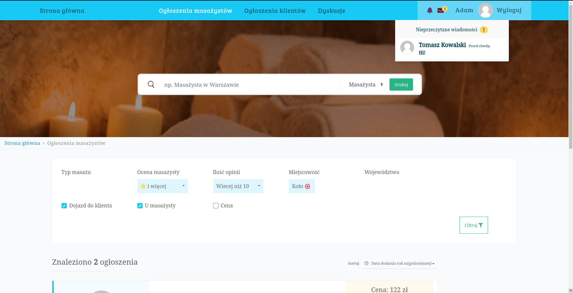Click the search magnifier icon

point(151,84)
